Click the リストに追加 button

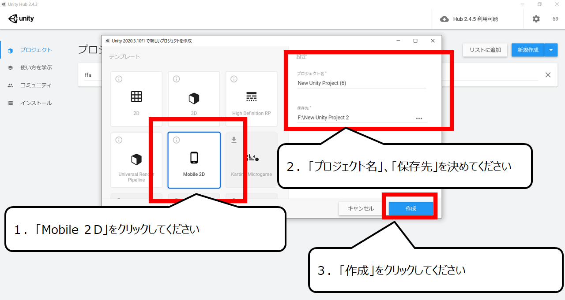pos(485,50)
